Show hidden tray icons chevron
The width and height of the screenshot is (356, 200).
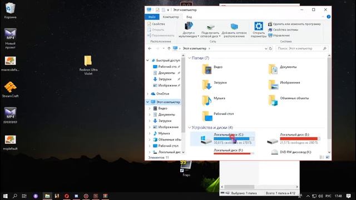(308, 196)
